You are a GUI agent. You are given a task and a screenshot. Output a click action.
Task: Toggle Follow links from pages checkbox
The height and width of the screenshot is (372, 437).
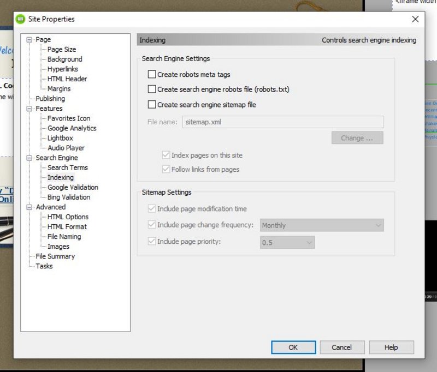(166, 169)
